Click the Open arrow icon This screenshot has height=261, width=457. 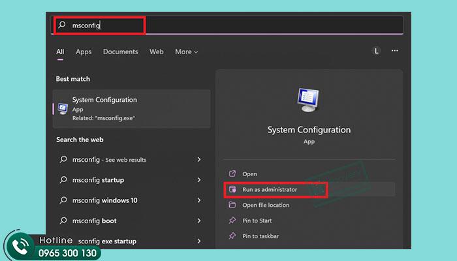pyautogui.click(x=232, y=174)
